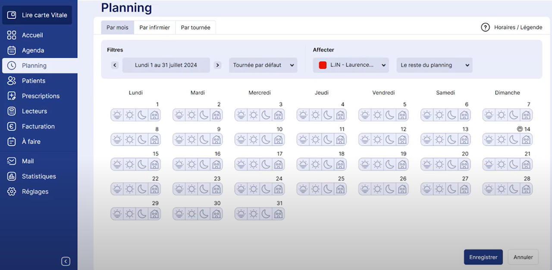
Task: Open Agenda via its calendar icon
Action: click(x=12, y=50)
